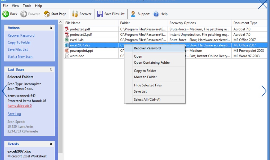Click the Save Files List floppy icon

point(100,14)
